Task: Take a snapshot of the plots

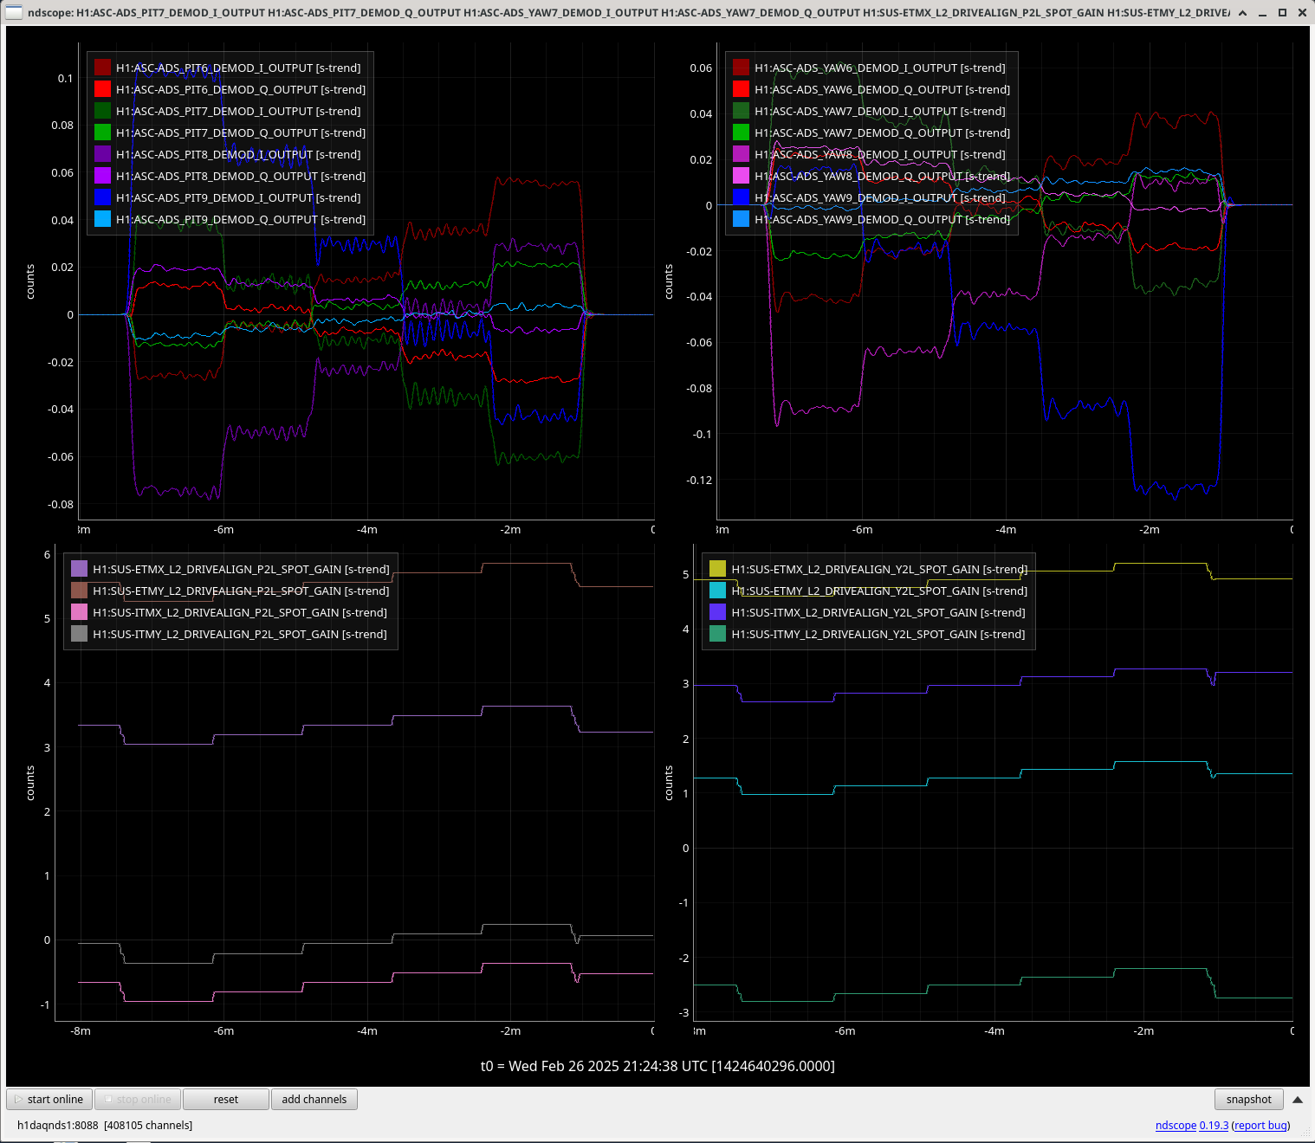Action: (x=1248, y=1099)
